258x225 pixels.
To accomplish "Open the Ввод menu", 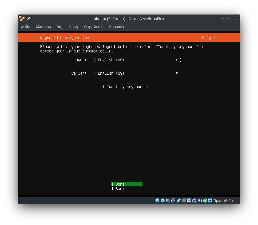I will 73,27.
